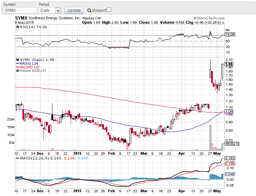Click the latest white candlestick near 1.98
Image resolution: width=256 pixels, height=196 pixels.
pos(222,71)
